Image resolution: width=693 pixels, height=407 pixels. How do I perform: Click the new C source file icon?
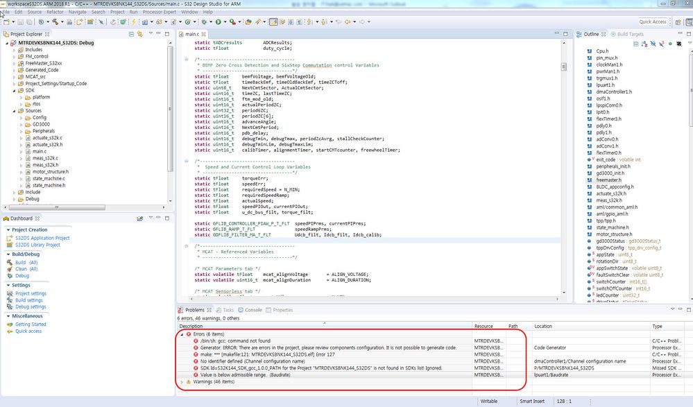click(173, 21)
